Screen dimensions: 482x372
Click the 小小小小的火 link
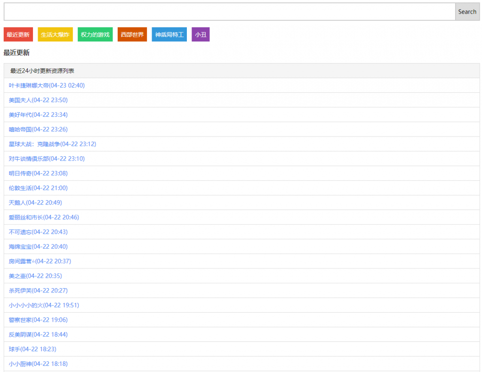pyautogui.click(x=44, y=305)
